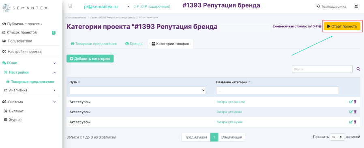The image size is (364, 148).
Task: Delete the Товары для дома category
Action: (x=355, y=112)
